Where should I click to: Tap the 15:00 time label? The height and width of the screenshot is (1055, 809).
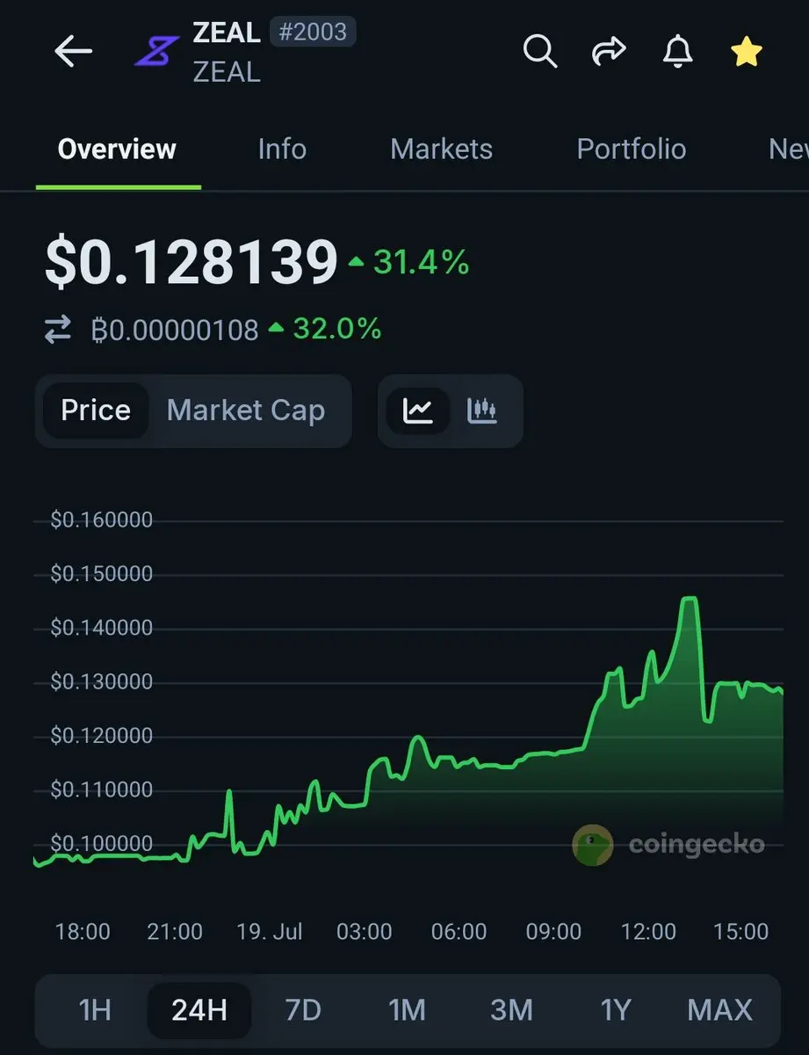[741, 932]
